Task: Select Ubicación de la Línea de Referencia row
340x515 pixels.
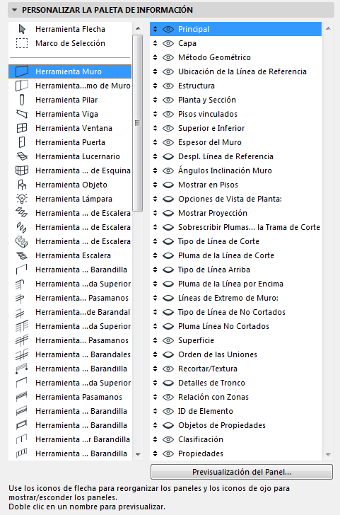Action: [235, 71]
